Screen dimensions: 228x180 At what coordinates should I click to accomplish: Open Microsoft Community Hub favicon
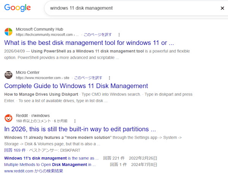8,32
